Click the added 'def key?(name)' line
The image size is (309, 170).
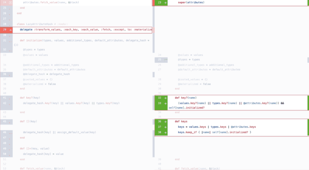click(x=186, y=98)
